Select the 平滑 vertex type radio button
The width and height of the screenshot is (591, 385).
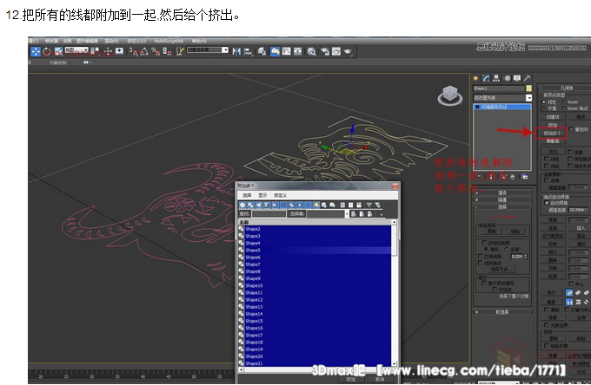543,108
